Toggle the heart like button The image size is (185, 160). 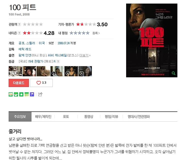coord(41,83)
